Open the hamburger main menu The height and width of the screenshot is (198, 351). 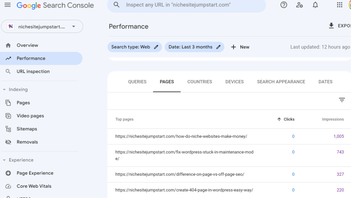coord(8,5)
